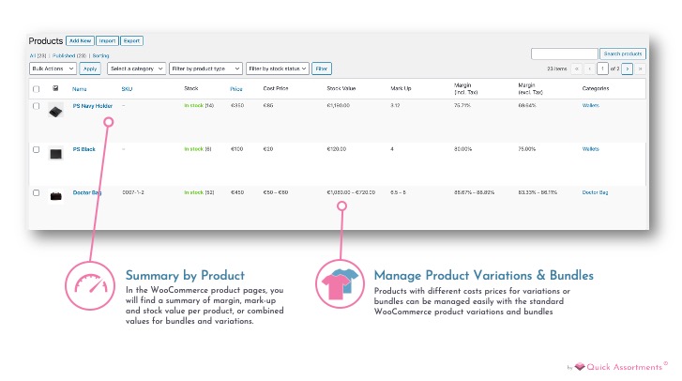682x381 pixels.
Task: Open the PS Navy Holder thumbnail
Action: click(x=55, y=112)
